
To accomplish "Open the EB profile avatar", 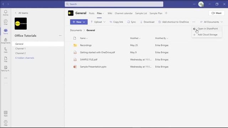I will click(201, 4).
